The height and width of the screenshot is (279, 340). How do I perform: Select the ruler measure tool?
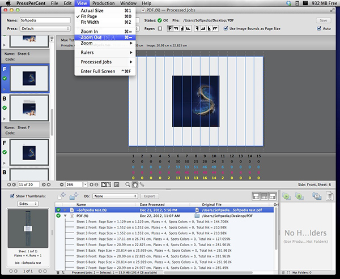142,184
